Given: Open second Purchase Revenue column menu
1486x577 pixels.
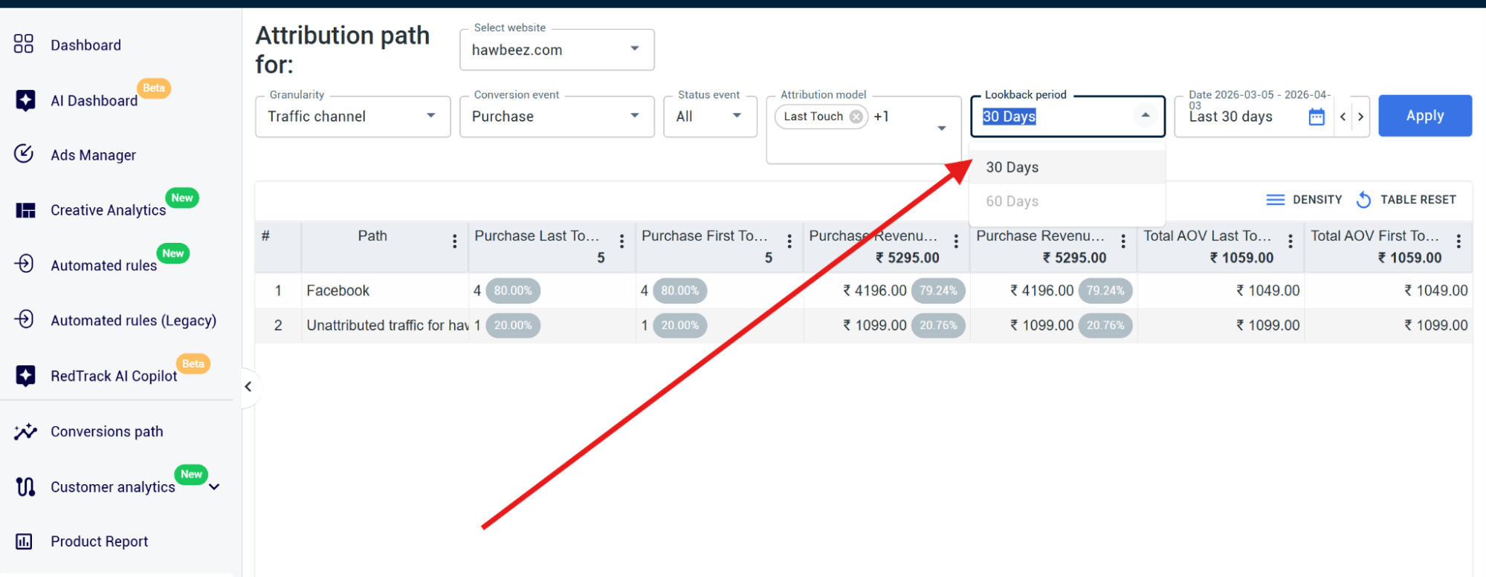Looking at the screenshot, I should point(1123,241).
